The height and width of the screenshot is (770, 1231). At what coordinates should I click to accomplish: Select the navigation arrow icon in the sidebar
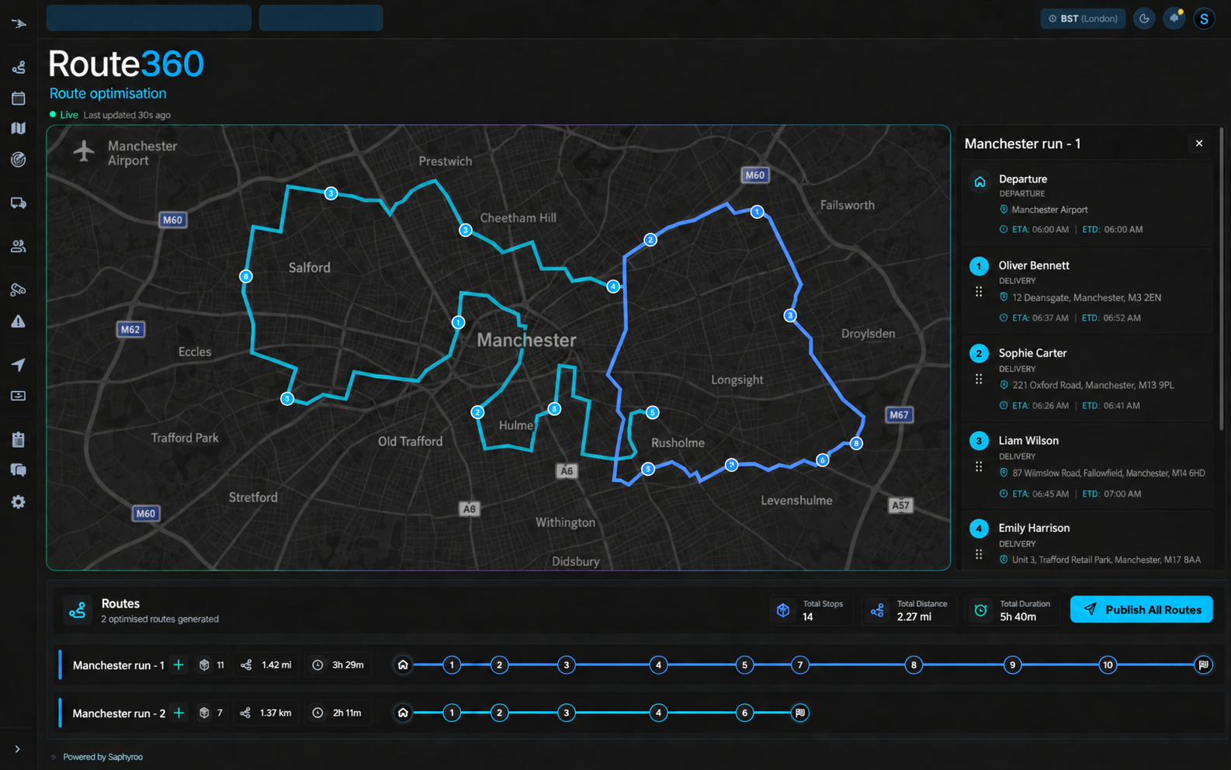pyautogui.click(x=19, y=365)
